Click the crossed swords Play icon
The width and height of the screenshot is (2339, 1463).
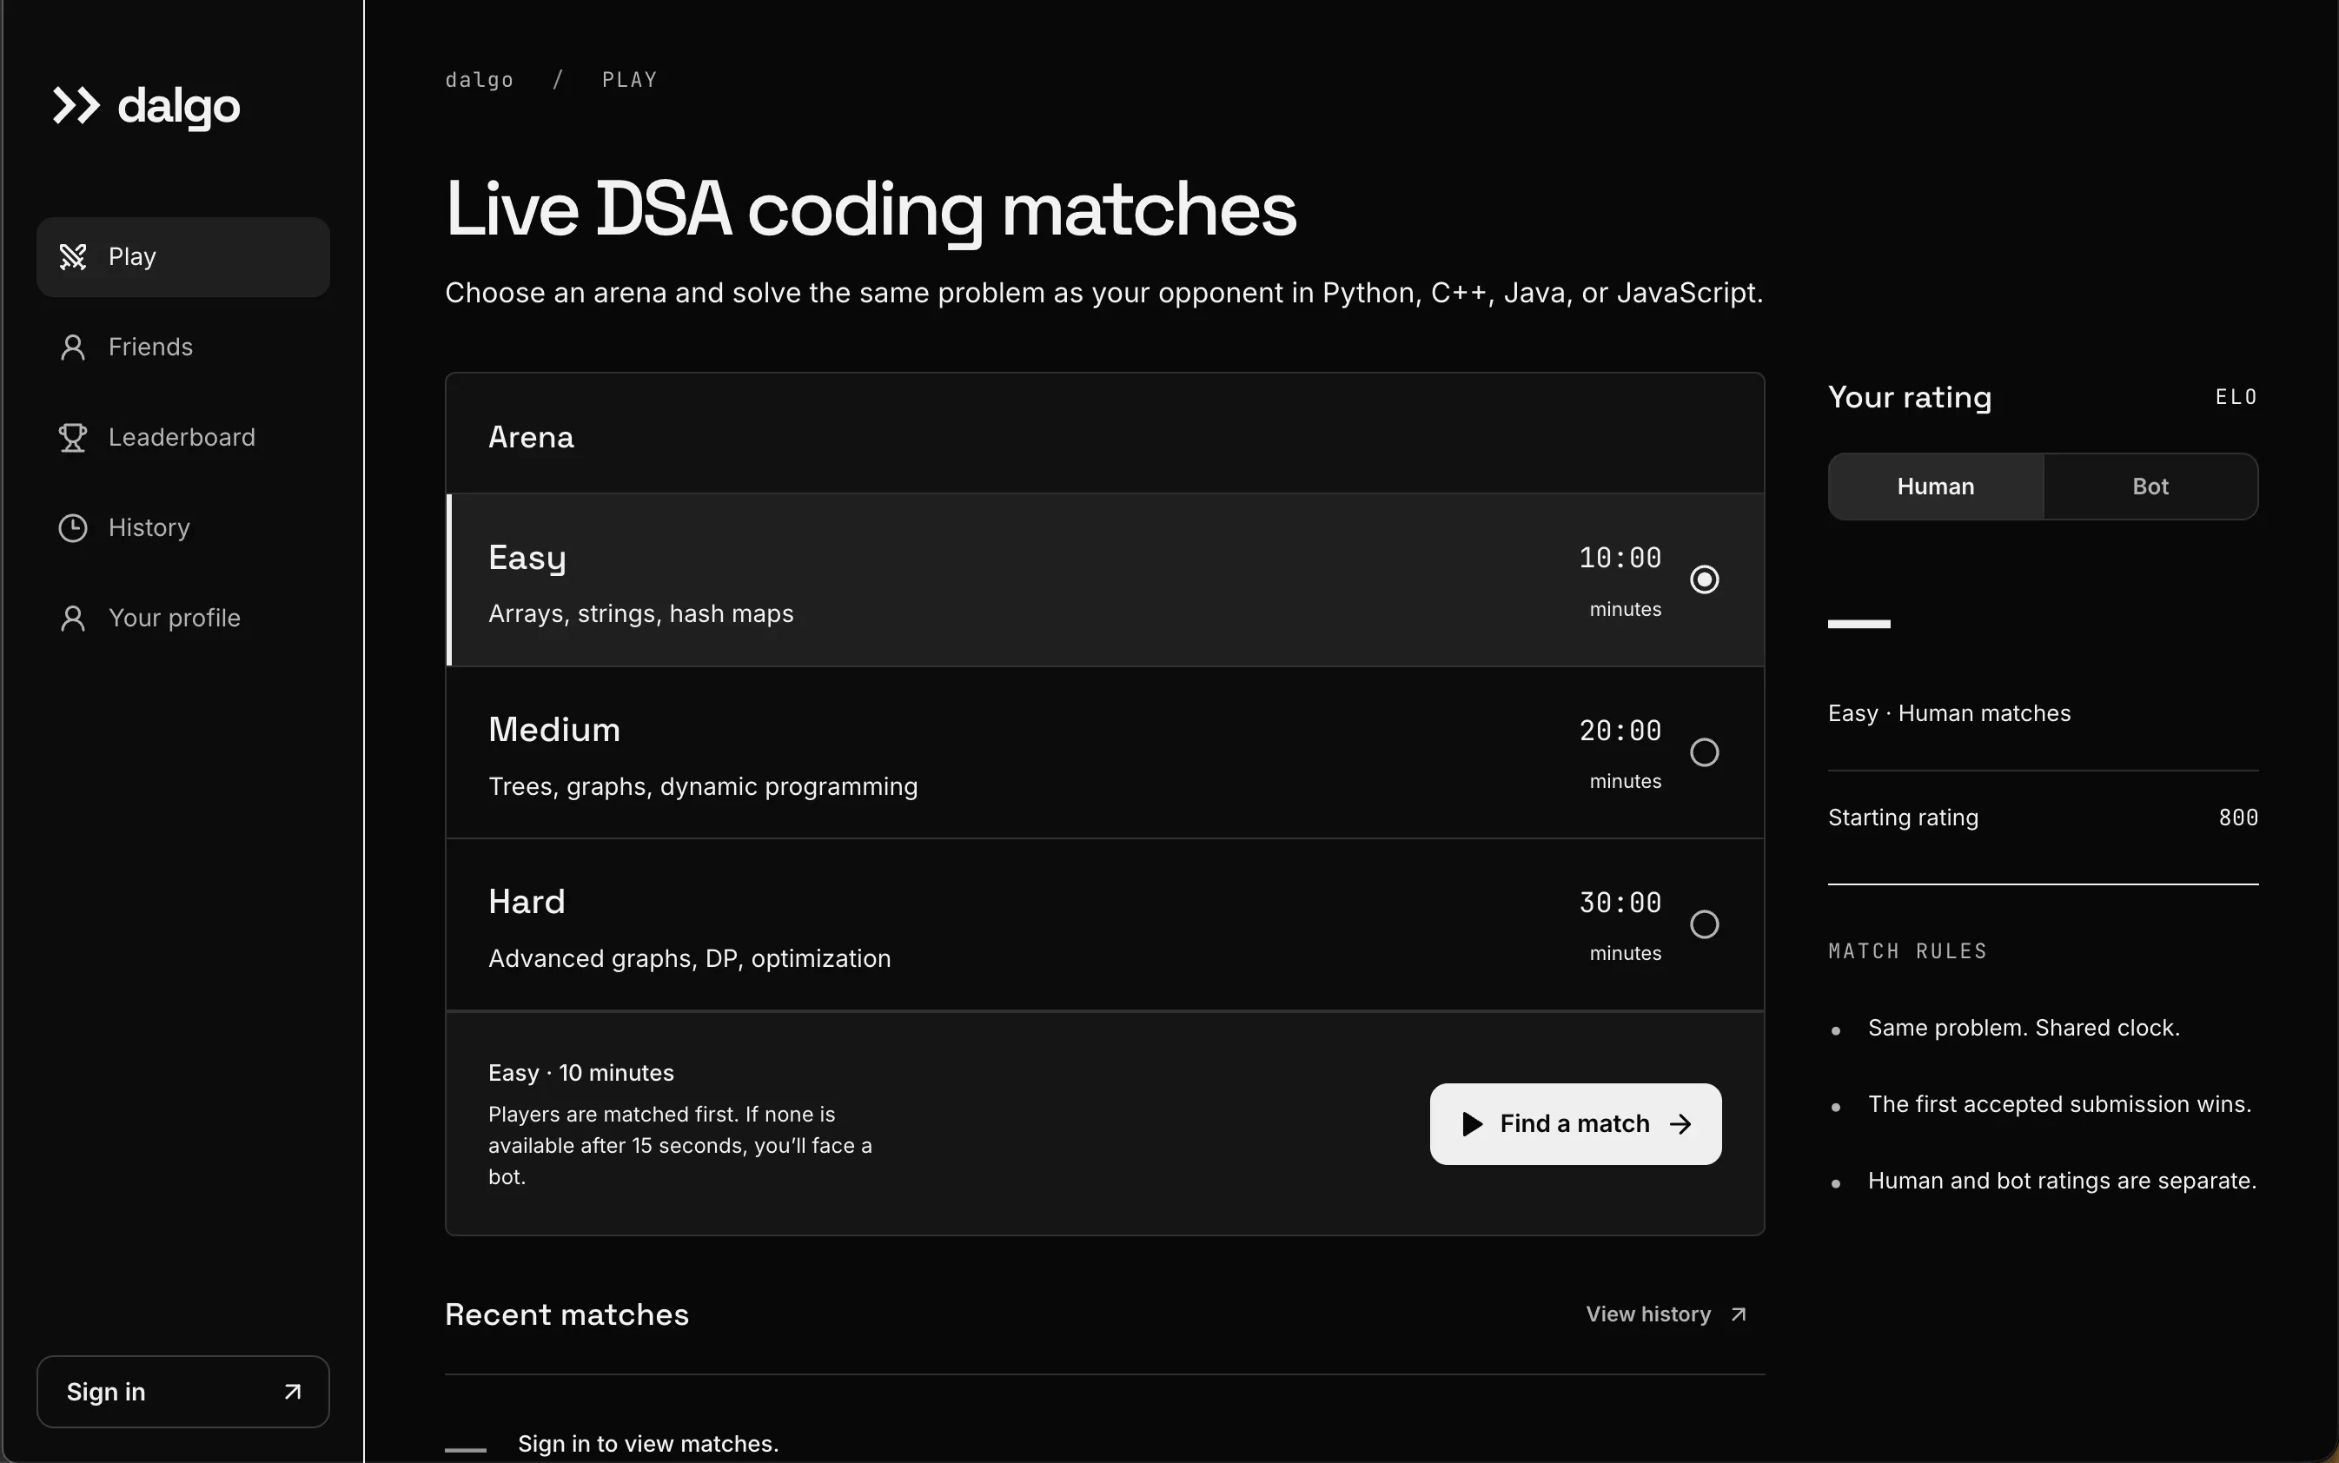73,256
